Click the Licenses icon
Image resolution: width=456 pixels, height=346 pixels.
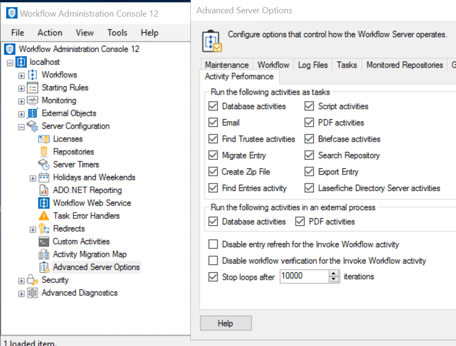tap(44, 139)
